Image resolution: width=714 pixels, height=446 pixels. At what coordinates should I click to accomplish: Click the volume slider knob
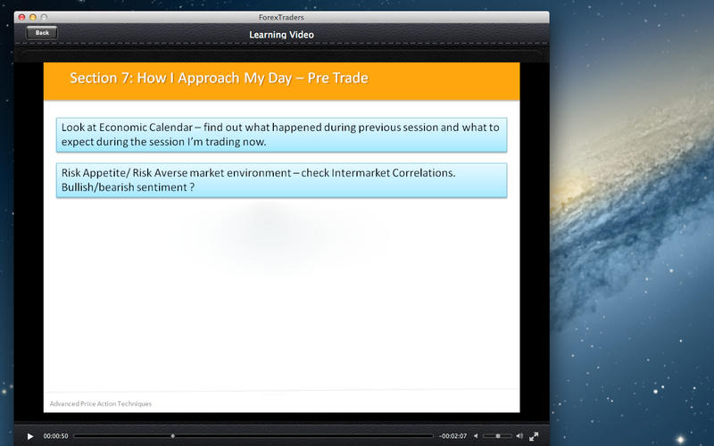(498, 436)
